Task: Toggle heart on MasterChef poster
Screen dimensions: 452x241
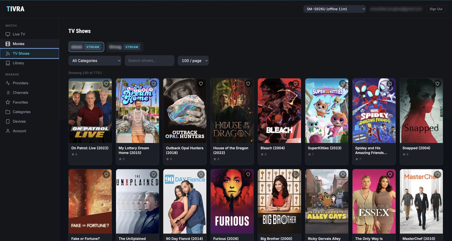Action: (x=438, y=174)
